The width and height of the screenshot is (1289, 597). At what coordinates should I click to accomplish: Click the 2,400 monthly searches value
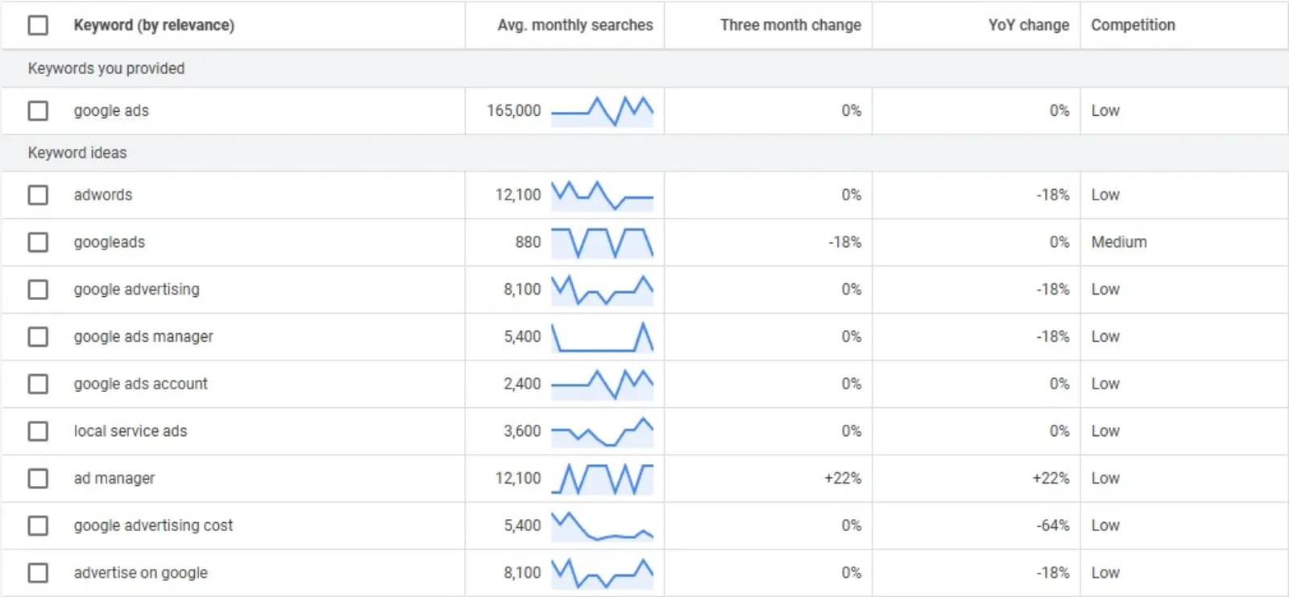click(523, 384)
